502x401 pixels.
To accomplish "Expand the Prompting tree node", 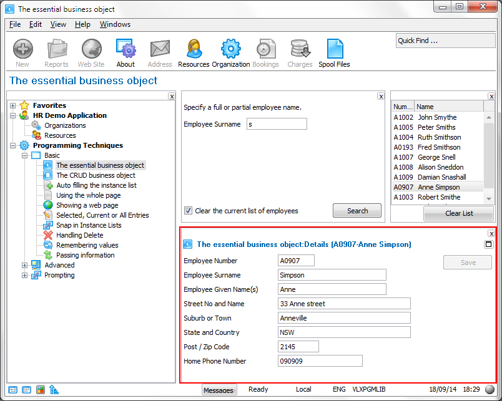I will click(24, 275).
